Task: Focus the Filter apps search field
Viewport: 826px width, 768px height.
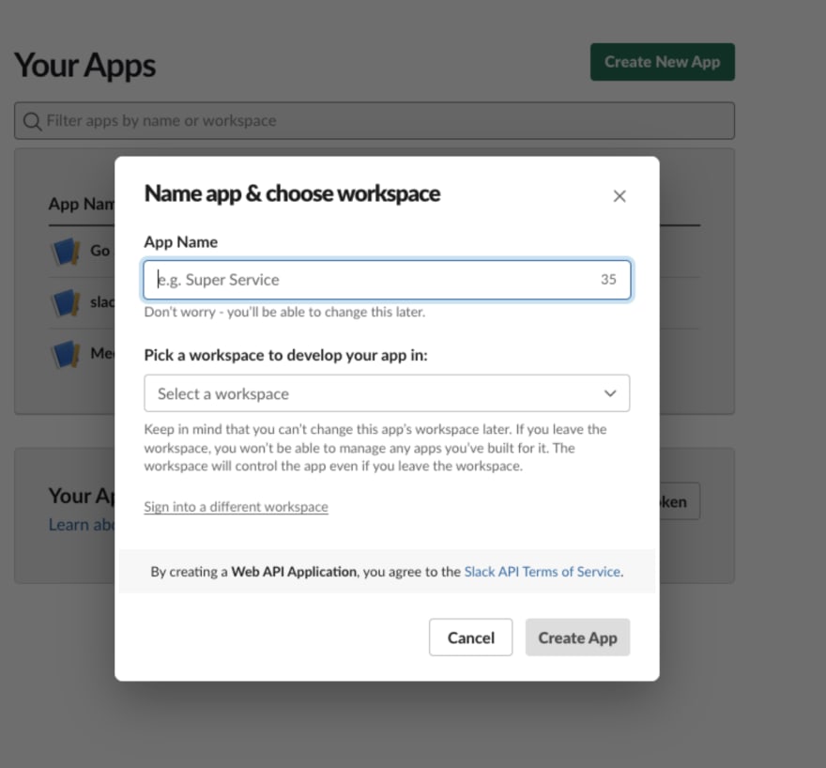Action: [x=374, y=120]
